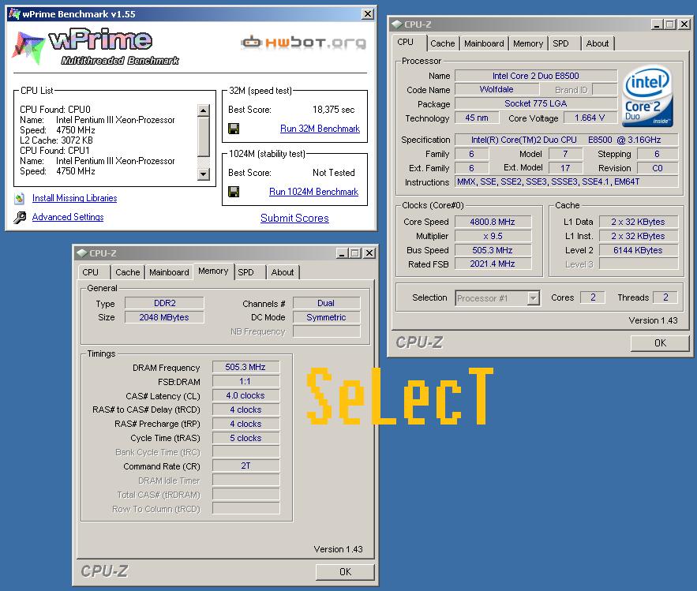The height and width of the screenshot is (591, 697).
Task: Click the wrench icon beside Advanced Settings
Action: coord(20,217)
